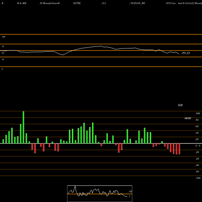Click the -40 label on MR axis
Viewport: 202px width, 202px height.
coord(197,159)
